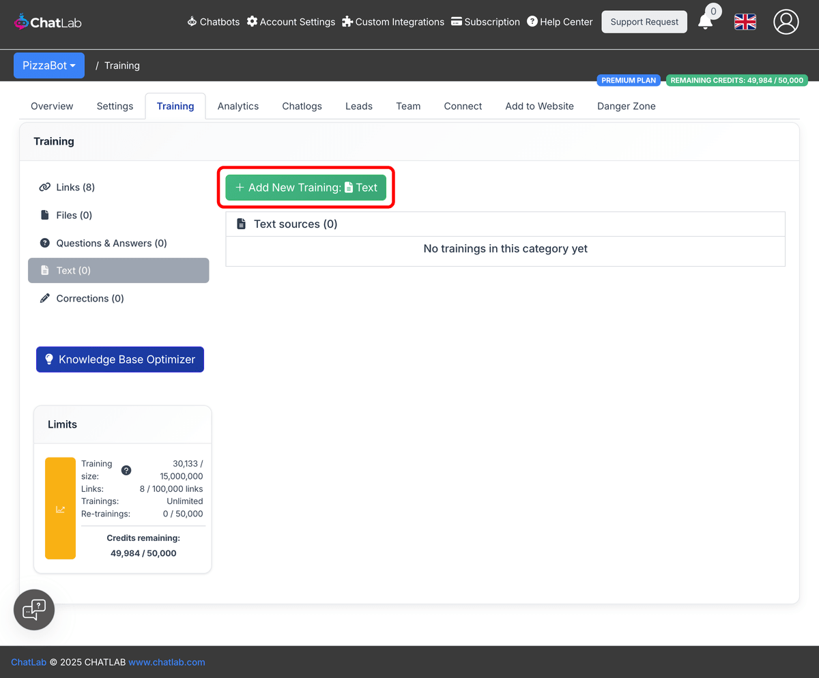Open the Knowledge Base Optimizer

point(120,359)
